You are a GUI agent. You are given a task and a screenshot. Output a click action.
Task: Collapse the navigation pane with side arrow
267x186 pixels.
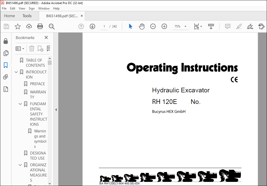56,110
